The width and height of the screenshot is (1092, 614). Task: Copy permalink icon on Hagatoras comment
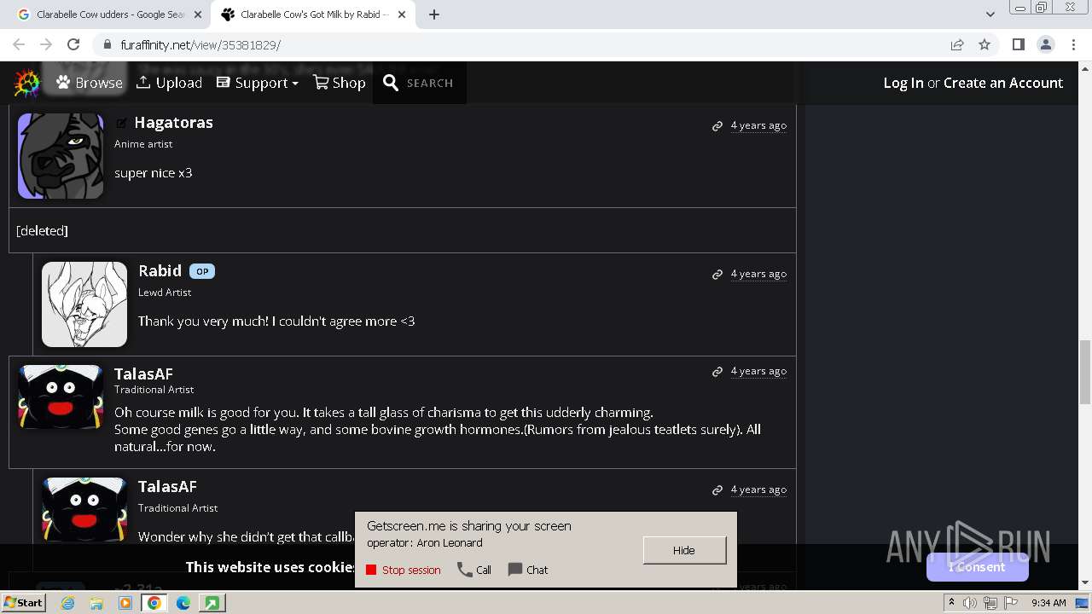717,126
